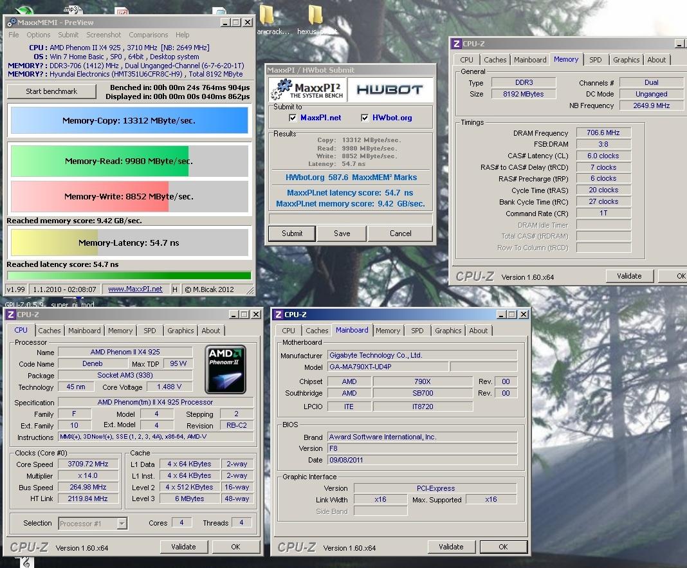The width and height of the screenshot is (687, 568).
Task: Click the DRAM Frequency 706.6 MHz value
Action: [x=603, y=133]
